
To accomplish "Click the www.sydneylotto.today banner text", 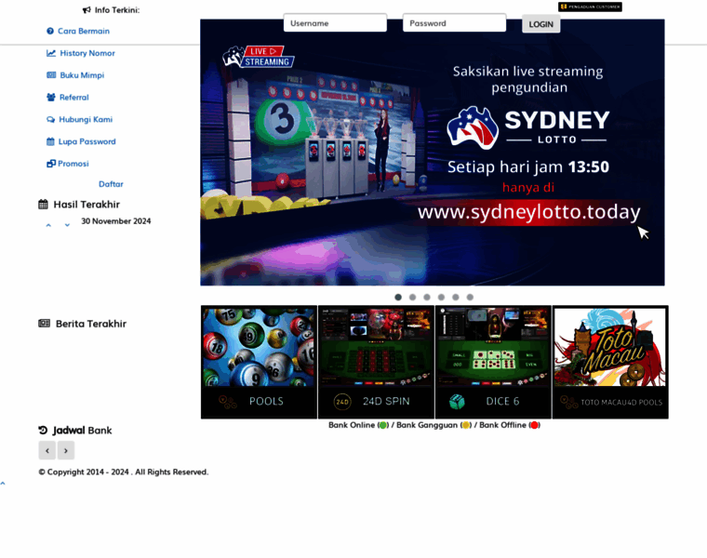I will (x=529, y=212).
